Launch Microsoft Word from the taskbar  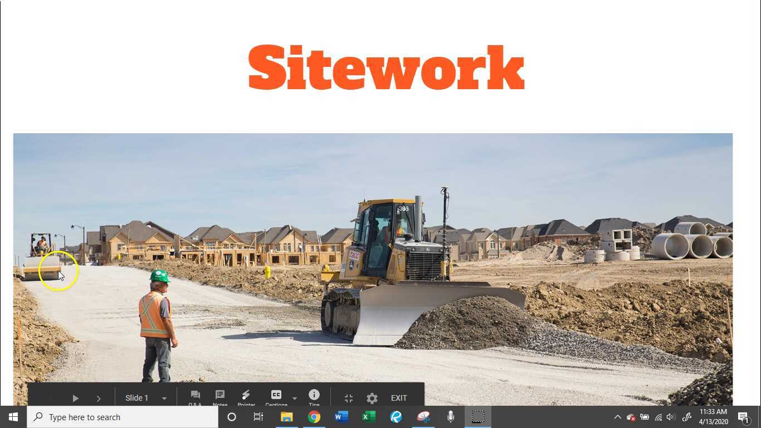click(341, 416)
